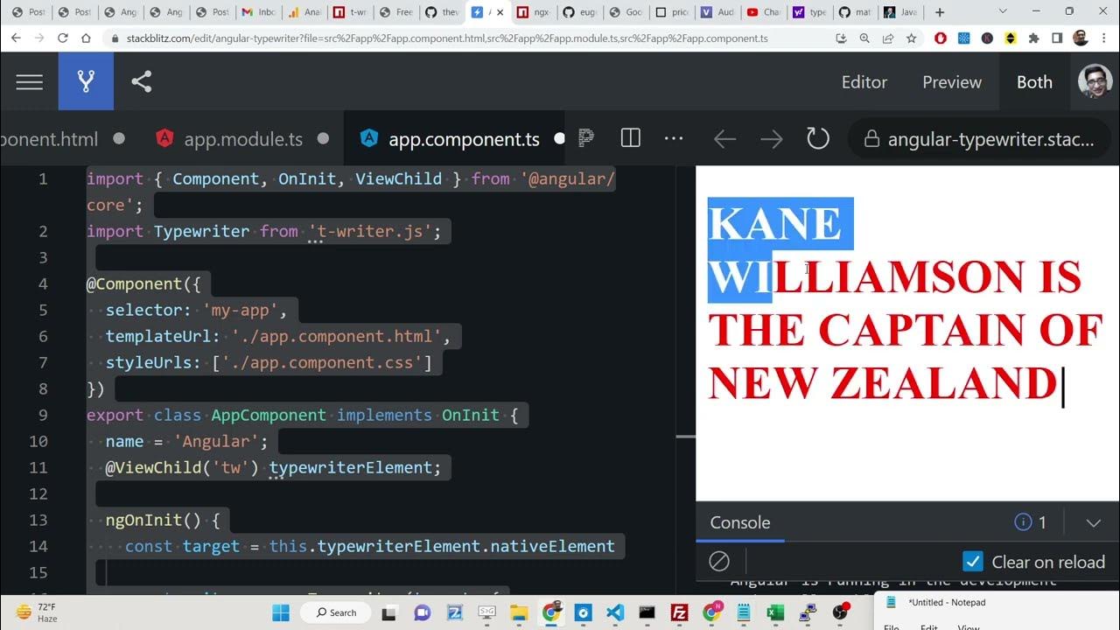
Task: Click the share project icon
Action: 142,82
